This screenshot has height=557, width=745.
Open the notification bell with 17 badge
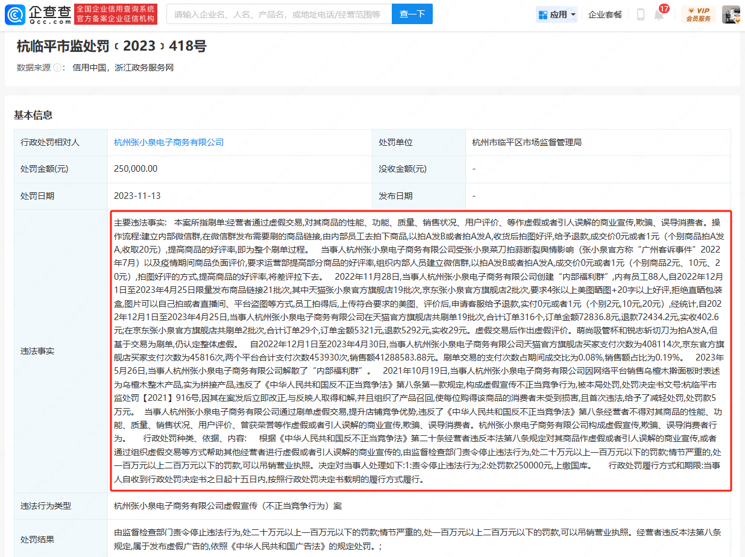659,13
